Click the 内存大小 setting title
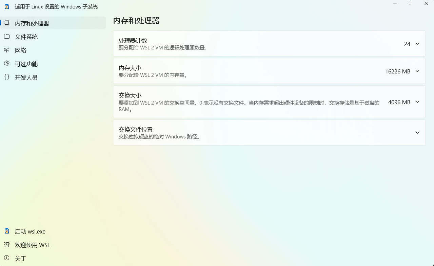This screenshot has height=266, width=434. pyautogui.click(x=130, y=68)
